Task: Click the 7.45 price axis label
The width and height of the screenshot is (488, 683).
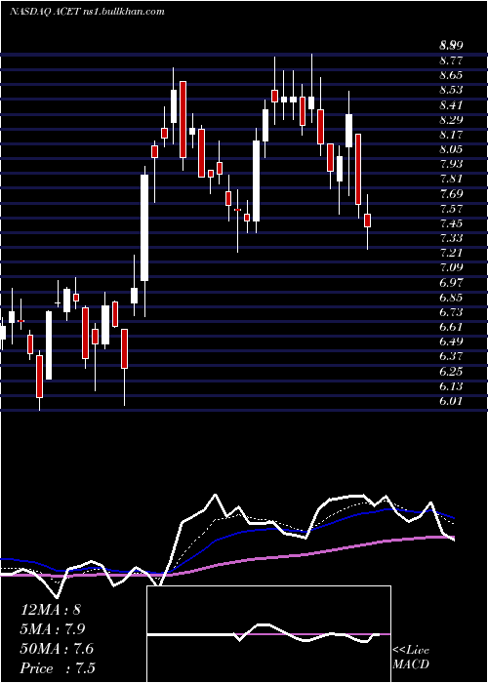Action: 451,223
